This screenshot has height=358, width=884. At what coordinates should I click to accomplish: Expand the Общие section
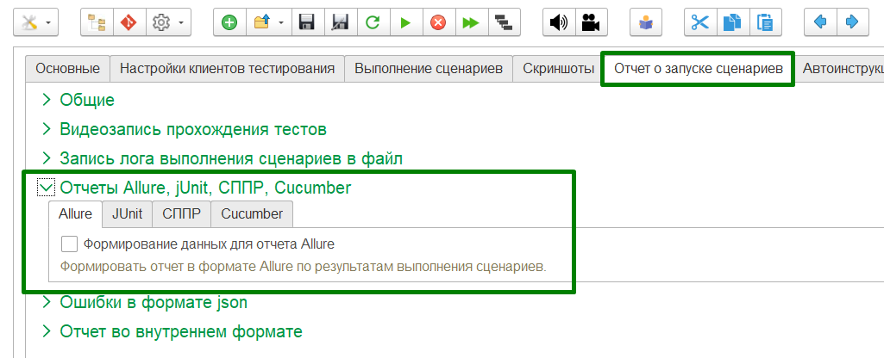pos(47,100)
